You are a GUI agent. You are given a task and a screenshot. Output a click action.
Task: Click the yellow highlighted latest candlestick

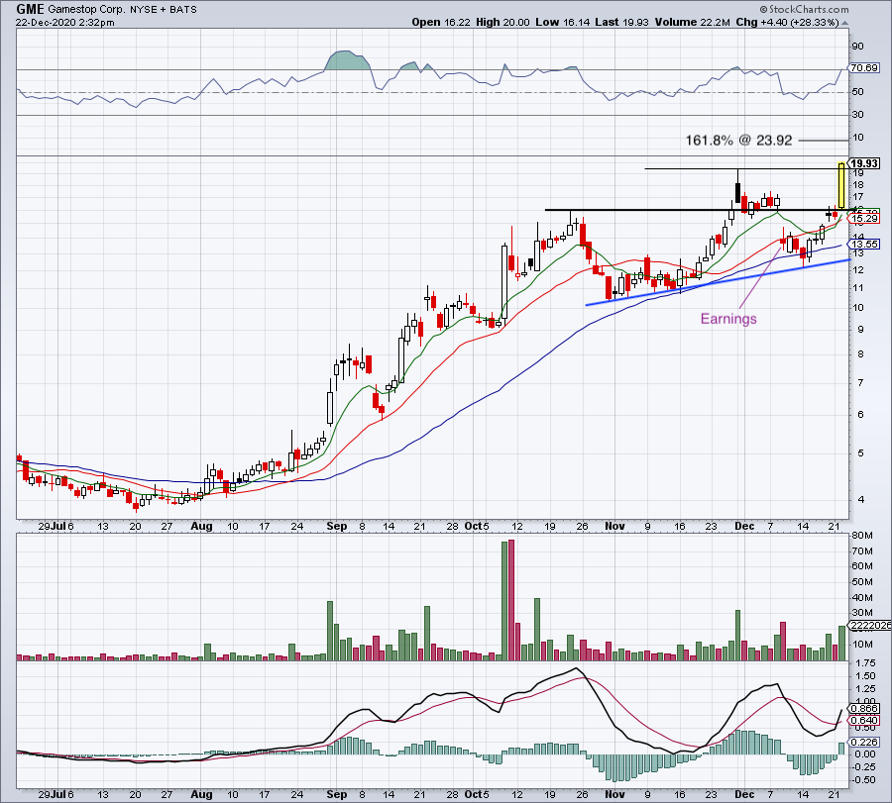841,186
